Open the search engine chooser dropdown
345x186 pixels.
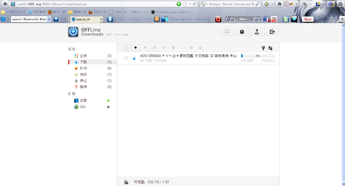(x=204, y=4)
